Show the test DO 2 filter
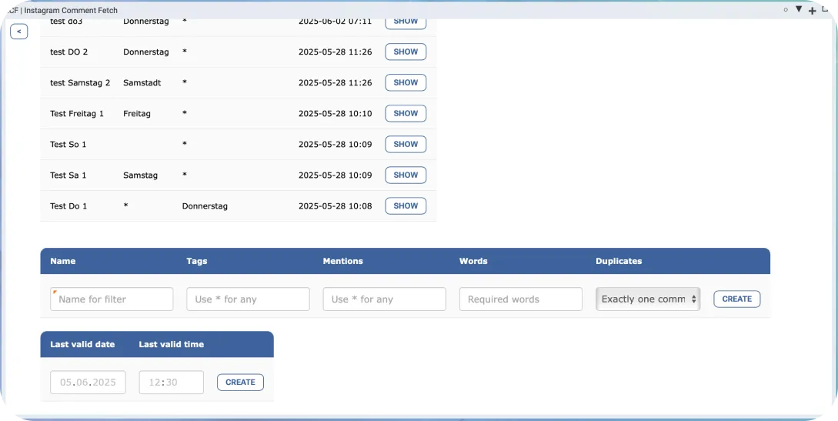 click(x=406, y=52)
